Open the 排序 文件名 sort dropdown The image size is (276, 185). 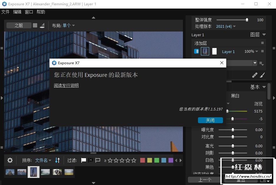tap(43, 160)
